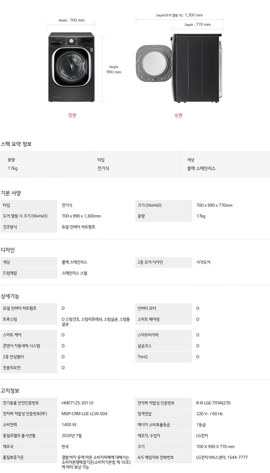Click the Height 990 mm dimension label
Screen dimensions: 270x473
(x=114, y=70)
